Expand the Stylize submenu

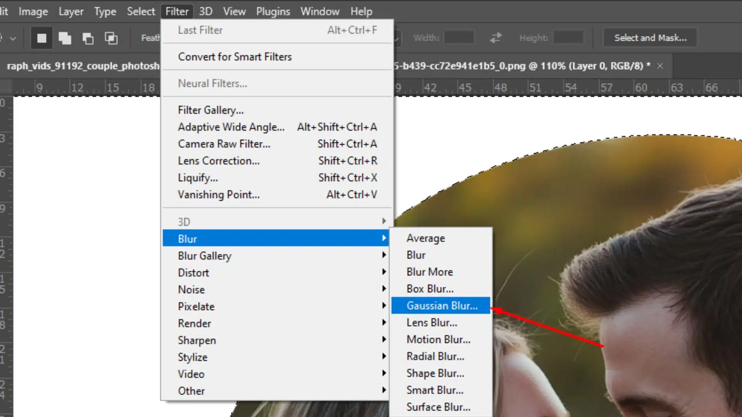coord(276,357)
